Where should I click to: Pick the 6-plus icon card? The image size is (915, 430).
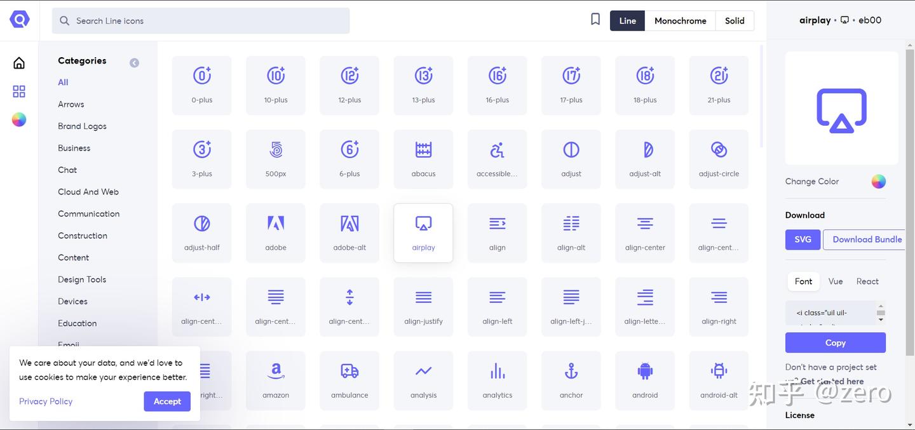[x=349, y=159]
